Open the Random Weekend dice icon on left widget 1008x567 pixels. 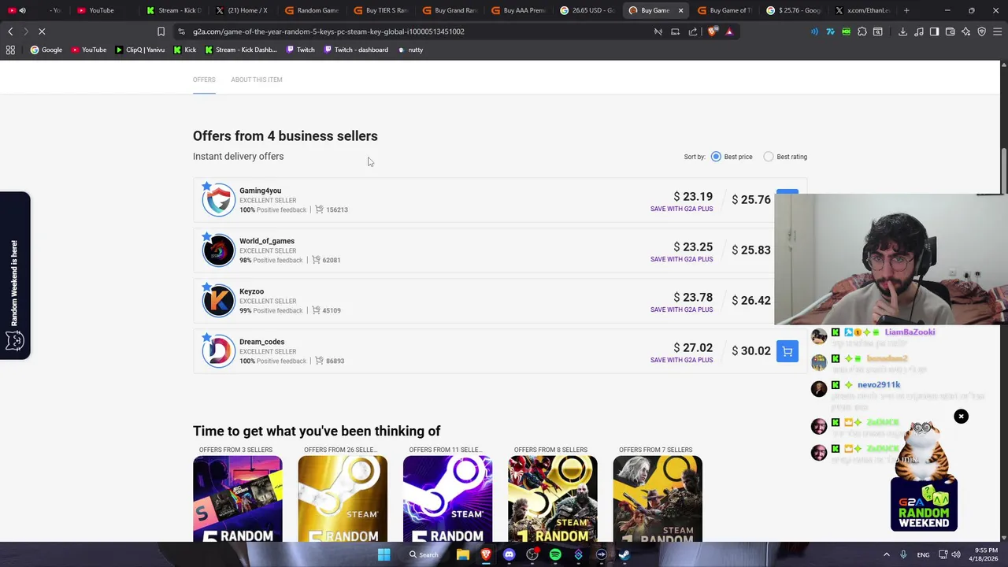tap(14, 341)
